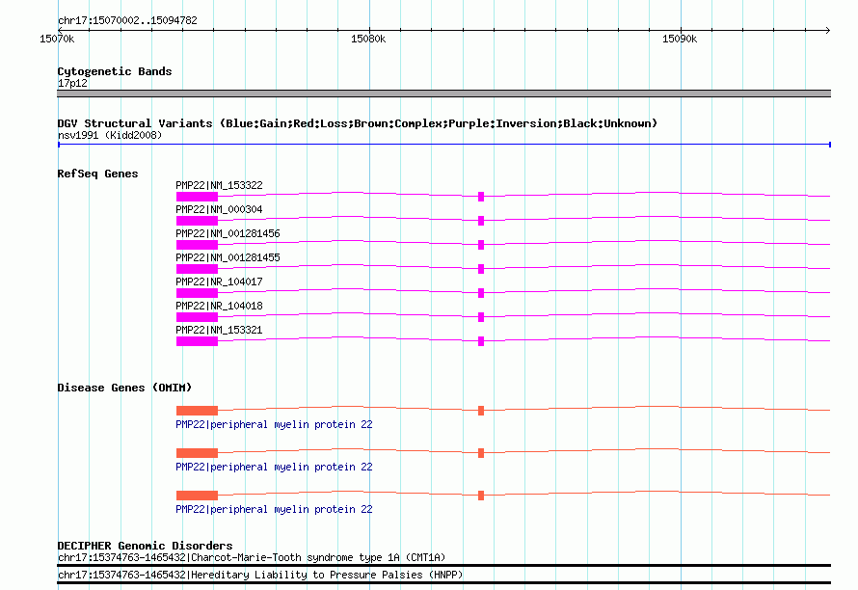Viewport: 858px width, 590px height.
Task: Click the RefSeq Genes track title
Action: pos(97,174)
